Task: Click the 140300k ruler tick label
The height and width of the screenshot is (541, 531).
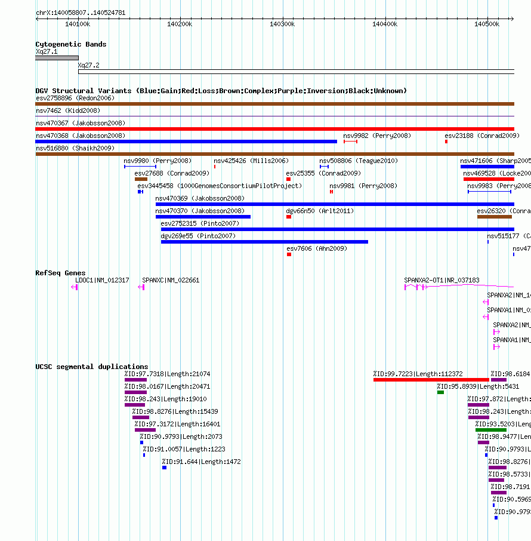Action: click(x=282, y=24)
